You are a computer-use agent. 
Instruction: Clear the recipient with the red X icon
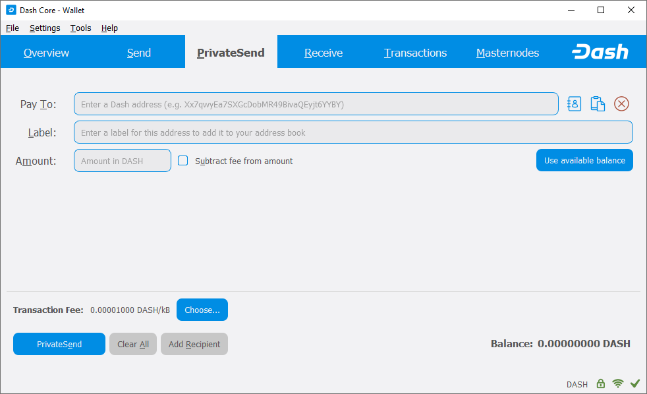[621, 104]
